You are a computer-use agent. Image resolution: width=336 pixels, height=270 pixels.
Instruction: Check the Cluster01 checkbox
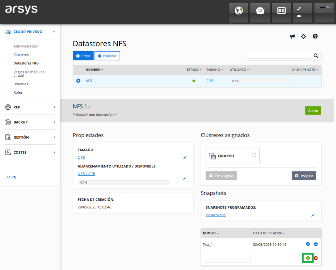(x=254, y=155)
